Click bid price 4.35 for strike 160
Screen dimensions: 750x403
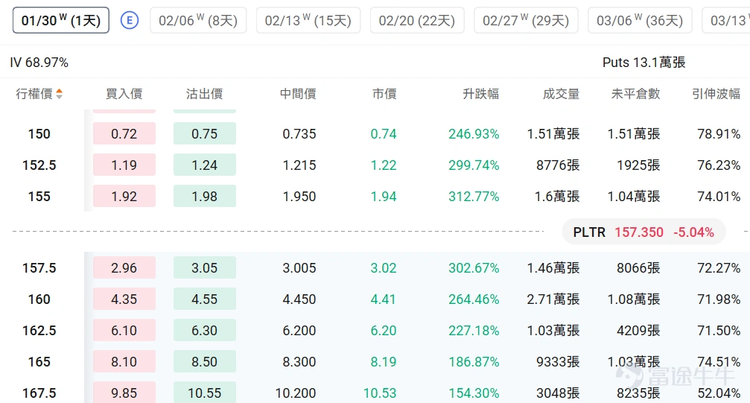coord(124,299)
